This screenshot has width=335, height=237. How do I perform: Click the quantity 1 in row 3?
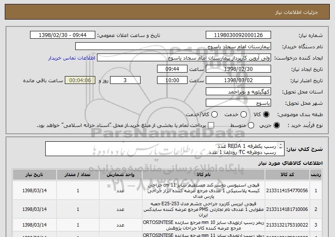point(78,225)
